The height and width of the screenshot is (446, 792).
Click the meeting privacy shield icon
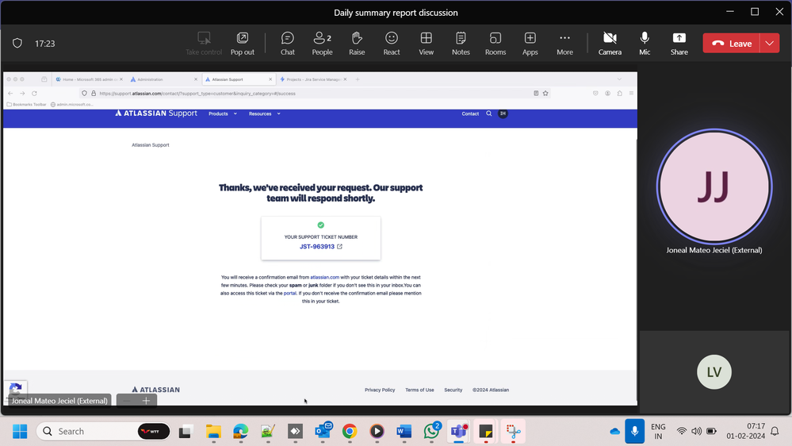(x=17, y=44)
